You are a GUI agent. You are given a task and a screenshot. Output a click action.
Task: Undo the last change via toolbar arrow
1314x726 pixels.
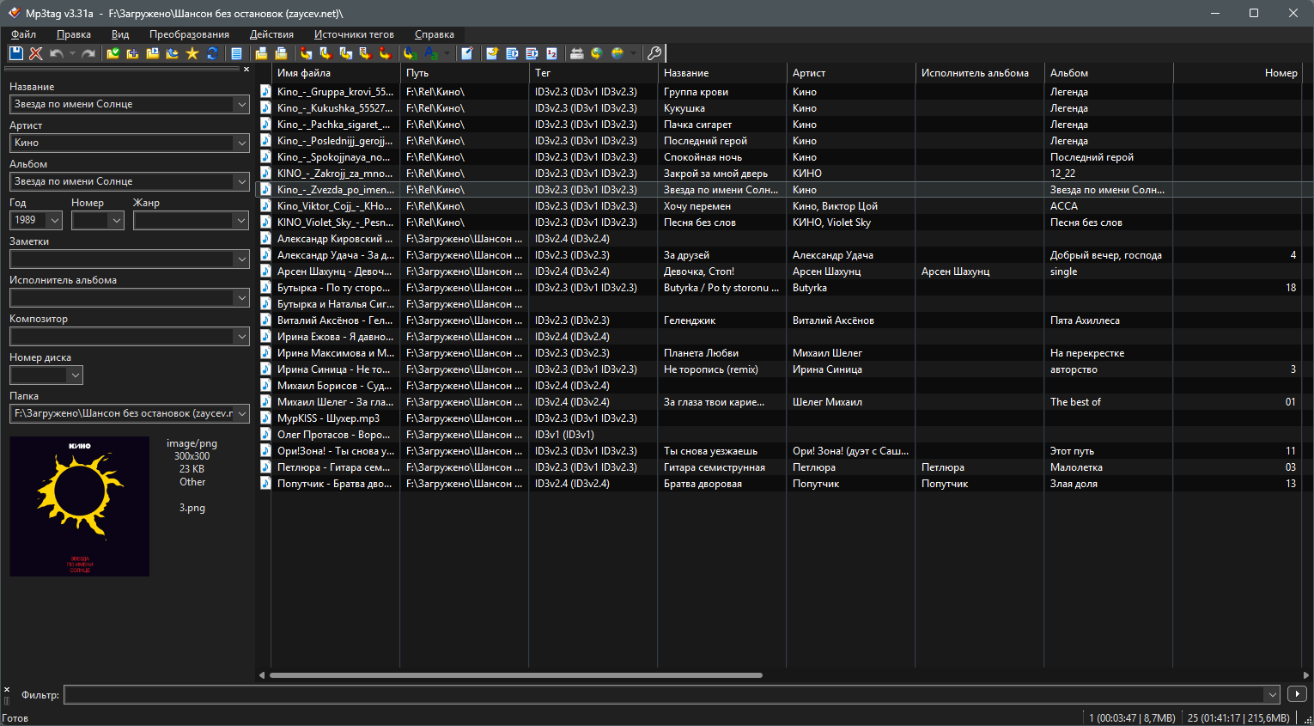(x=57, y=53)
